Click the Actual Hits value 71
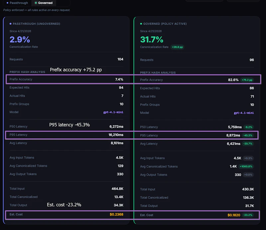The image size is (266, 230). tap(252, 96)
